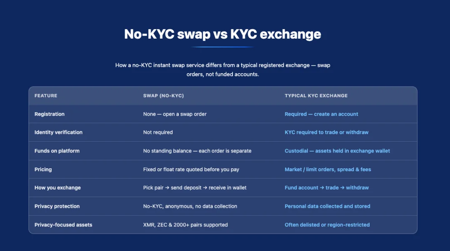450x251 pixels.
Task: Click 'KYC required to trade or withdraw'
Action: tap(326, 132)
